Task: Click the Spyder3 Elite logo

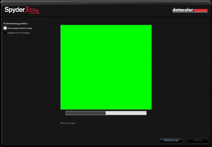Action: point(22,10)
